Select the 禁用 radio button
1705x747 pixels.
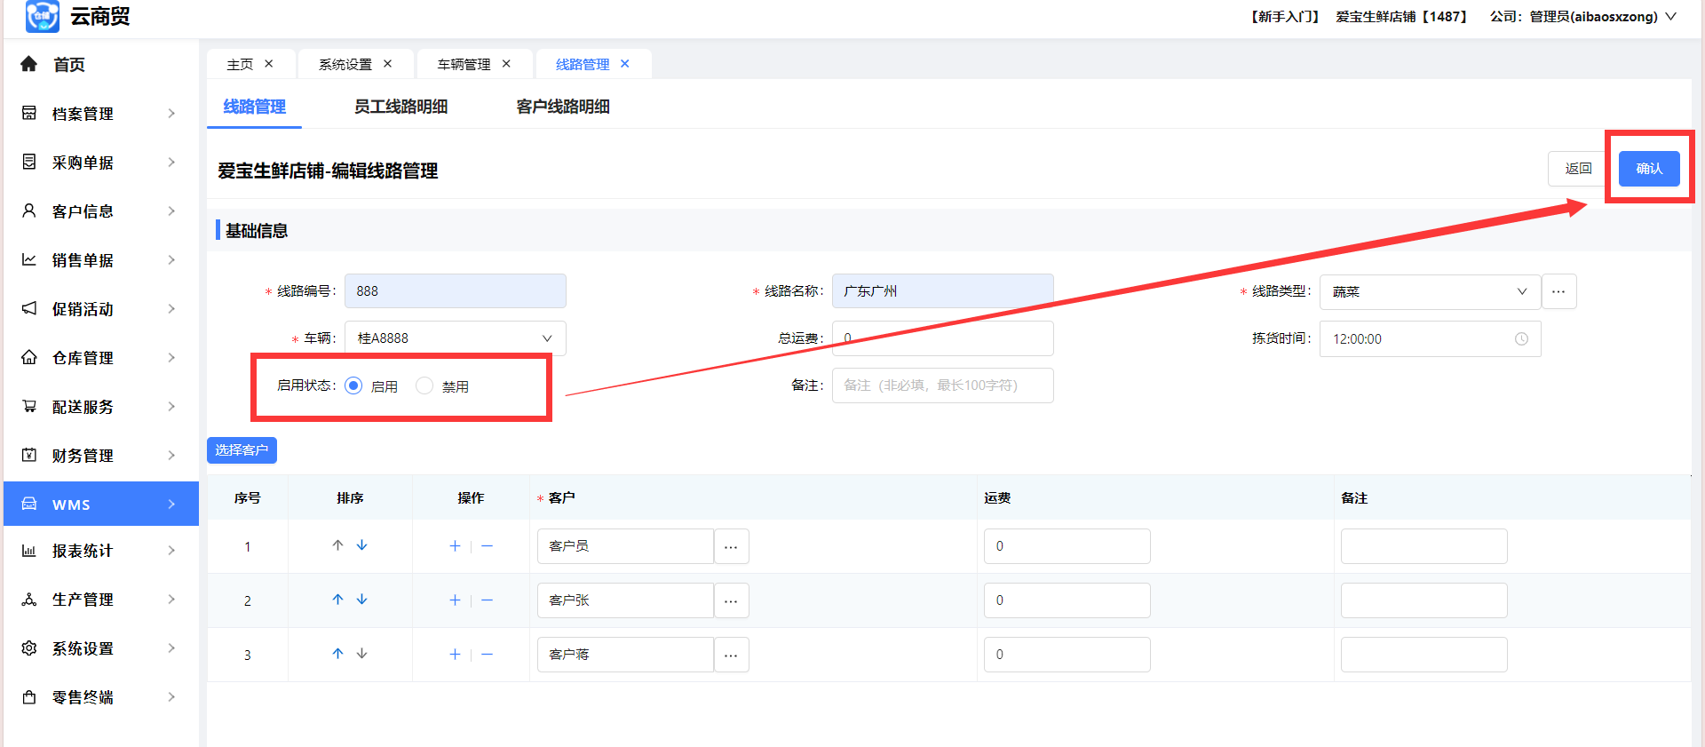click(424, 385)
